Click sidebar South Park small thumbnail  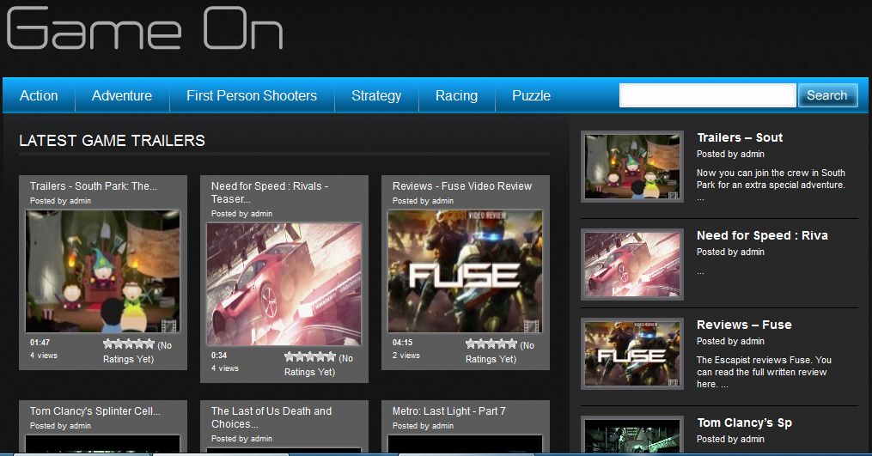[632, 167]
